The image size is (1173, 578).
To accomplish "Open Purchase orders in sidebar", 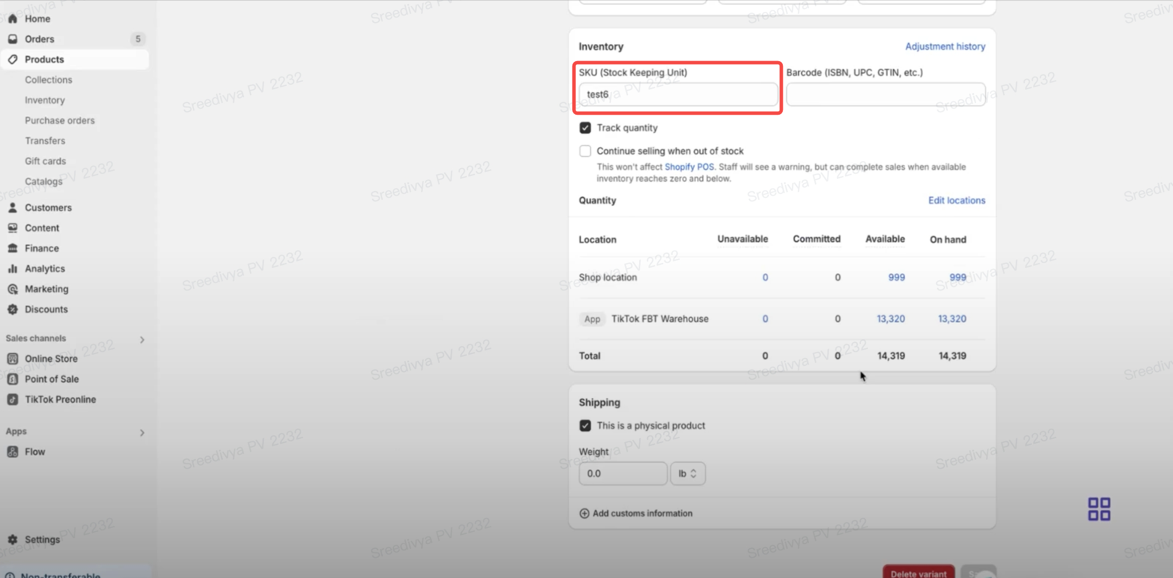I will [60, 120].
